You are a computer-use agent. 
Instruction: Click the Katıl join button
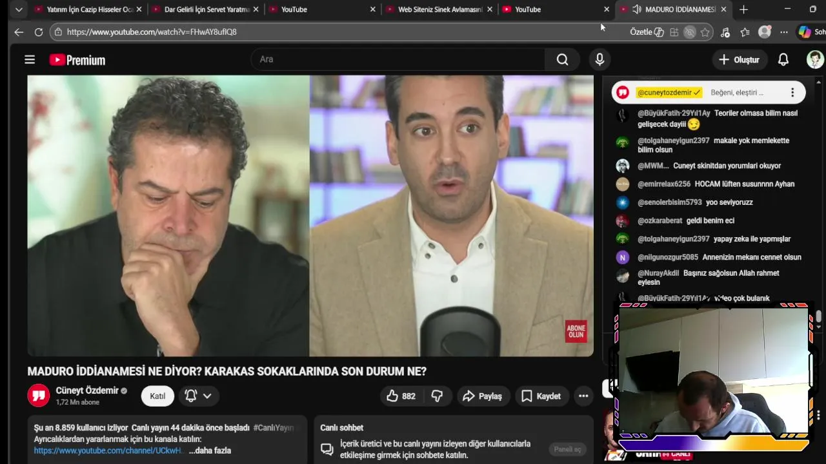[x=157, y=396]
